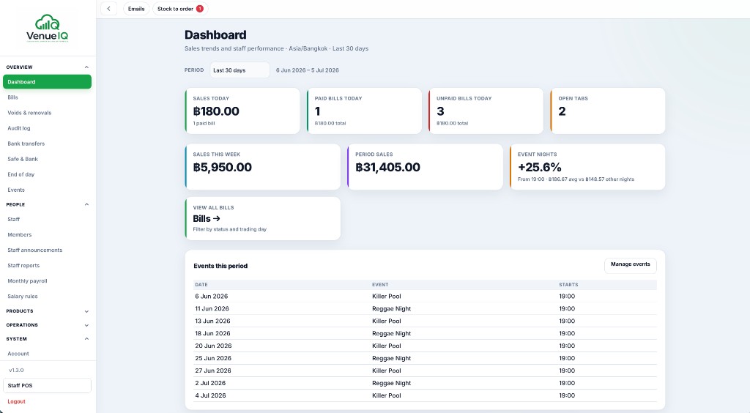The image size is (750, 413).
Task: Click the Paid Bills Today card
Action: point(364,111)
